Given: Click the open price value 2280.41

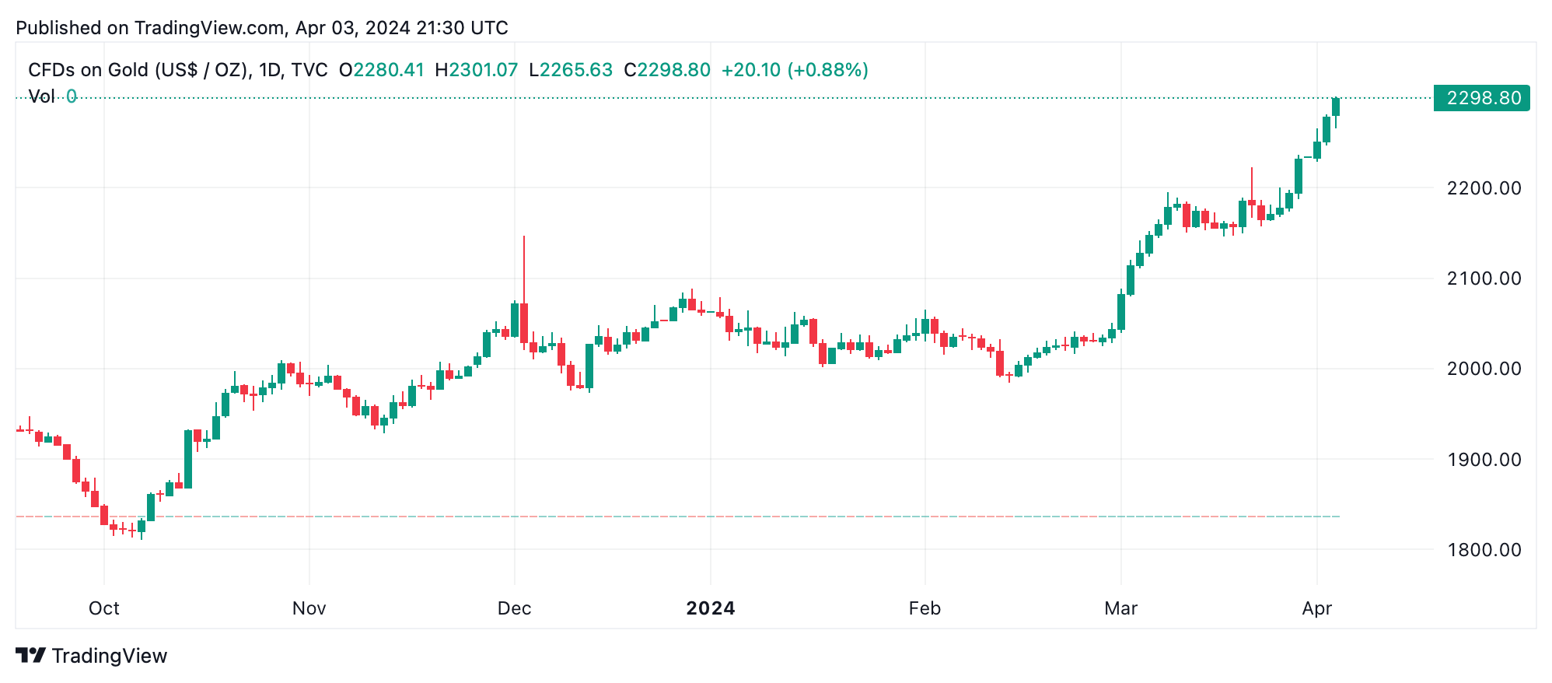Looking at the screenshot, I should click(x=389, y=70).
